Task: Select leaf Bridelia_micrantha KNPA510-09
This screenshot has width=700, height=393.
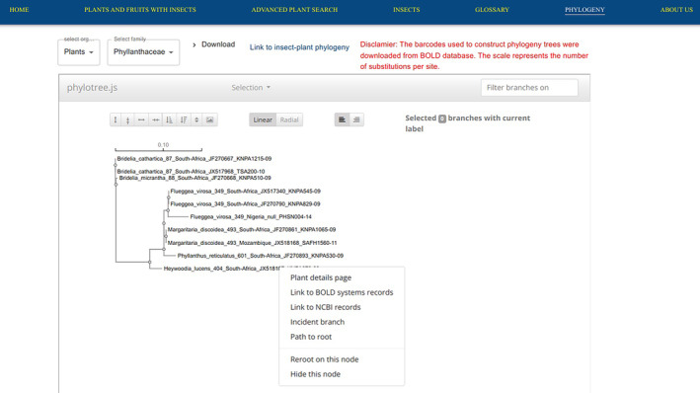Action: click(x=195, y=178)
